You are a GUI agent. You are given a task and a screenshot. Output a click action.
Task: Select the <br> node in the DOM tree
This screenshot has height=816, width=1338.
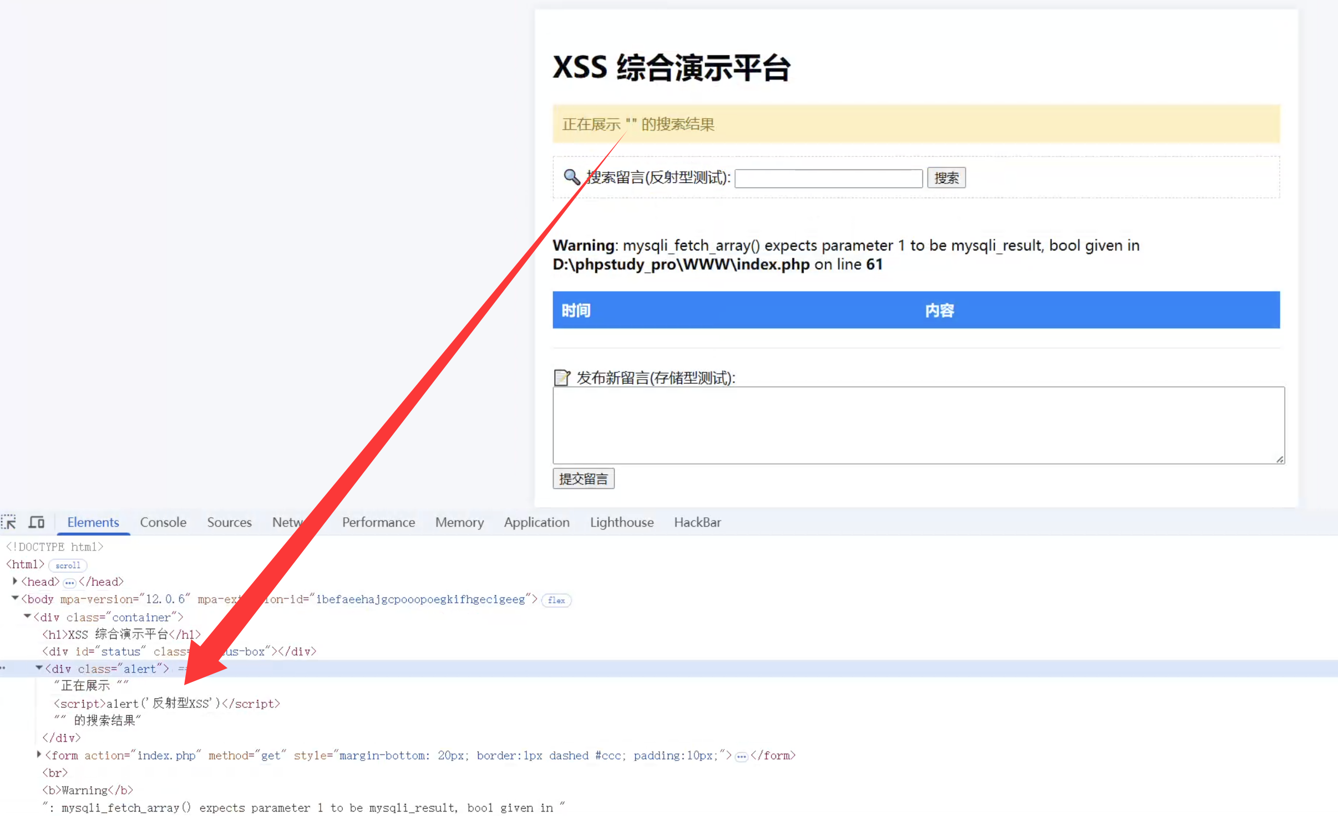pyautogui.click(x=54, y=773)
